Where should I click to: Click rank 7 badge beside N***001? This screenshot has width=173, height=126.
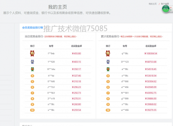tap(108, 93)
